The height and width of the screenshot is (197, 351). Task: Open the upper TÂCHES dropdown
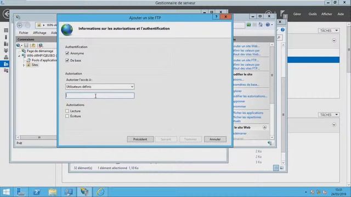pyautogui.click(x=329, y=31)
